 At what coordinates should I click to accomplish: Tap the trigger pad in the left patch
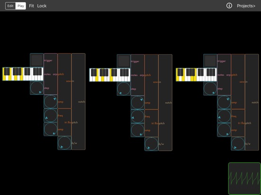coord(37,60)
